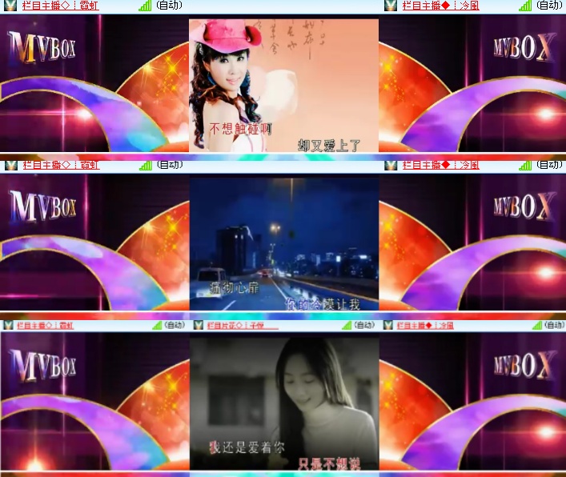Click the (自动) label after 霓虹 in the middle row
Image resolution: width=566 pixels, height=477 pixels.
click(x=170, y=165)
